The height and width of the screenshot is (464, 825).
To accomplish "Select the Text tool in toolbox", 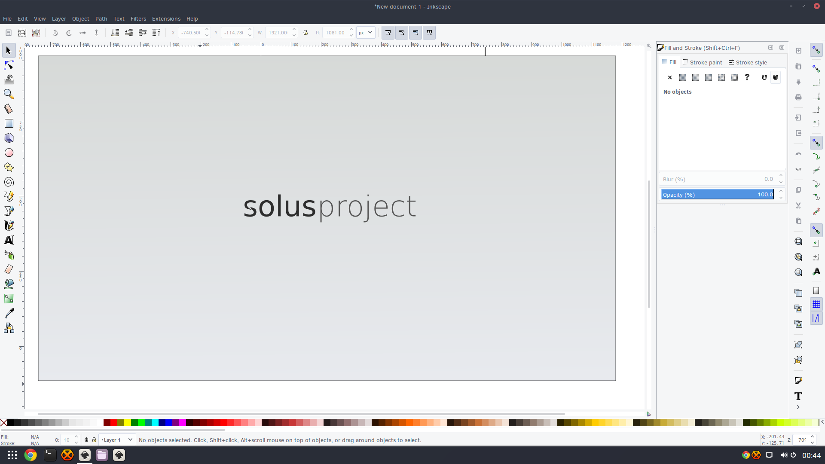I will [x=9, y=240].
